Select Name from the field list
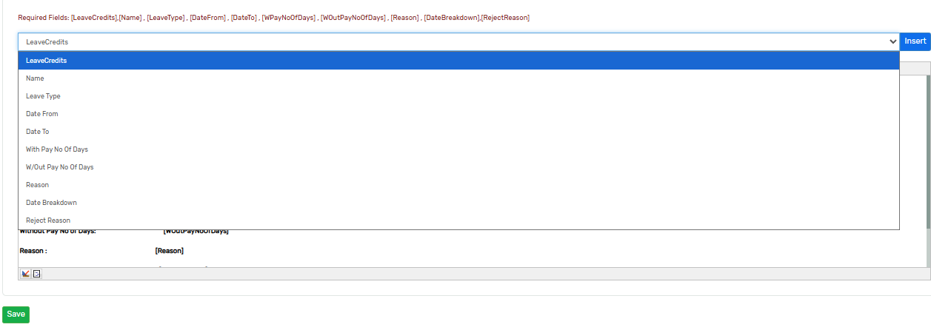Image resolution: width=931 pixels, height=330 pixels. coord(458,78)
